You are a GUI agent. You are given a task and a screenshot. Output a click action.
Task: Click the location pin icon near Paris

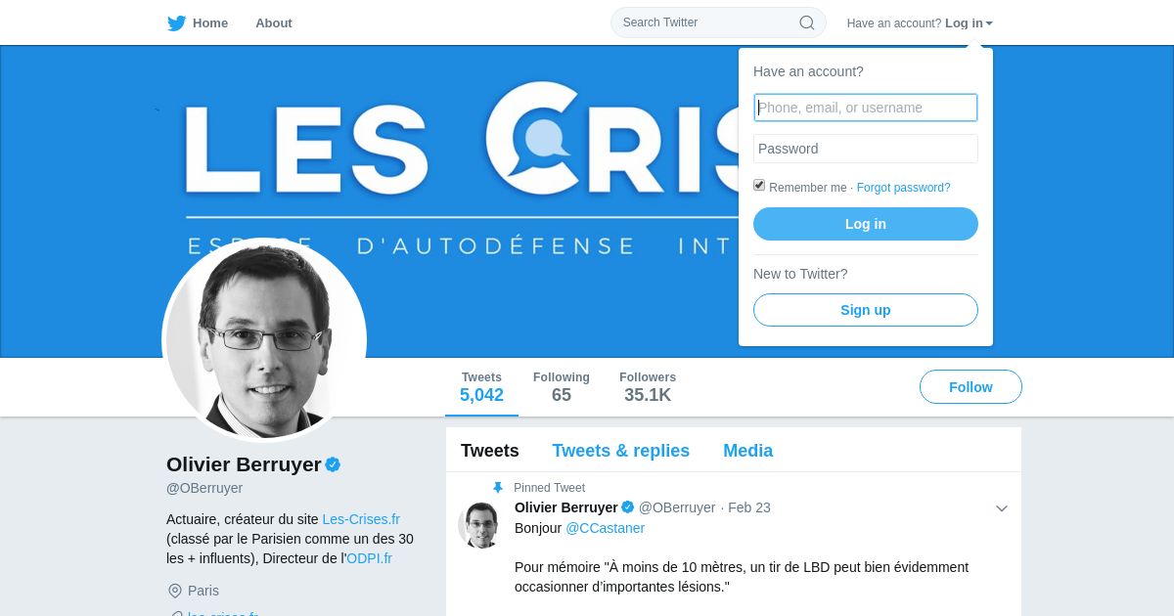point(175,591)
